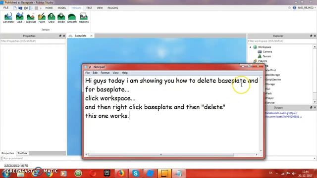Switch to the Toolbox bottom tab
Viewport: 317px width, 178px height.
point(22,153)
